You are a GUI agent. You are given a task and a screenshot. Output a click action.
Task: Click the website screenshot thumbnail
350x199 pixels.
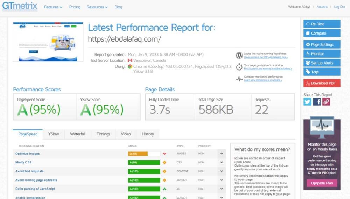pos(48,42)
